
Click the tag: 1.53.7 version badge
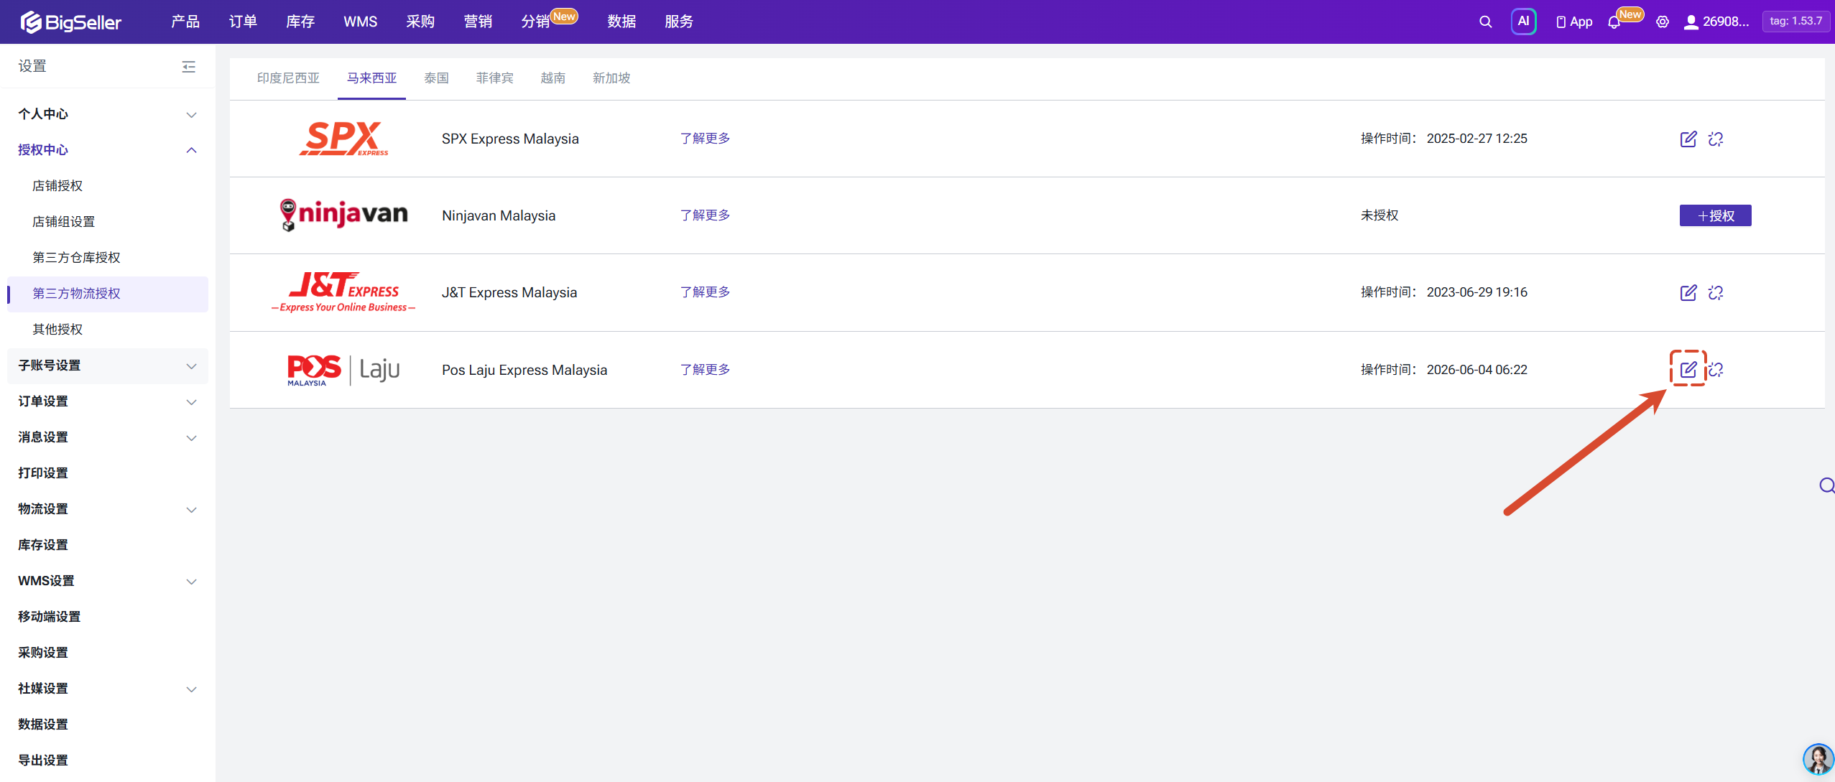tap(1795, 22)
